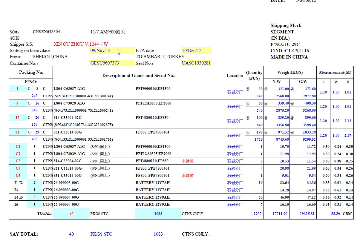This screenshot has height=238, width=360.
Task: Click Description of Goods and Serial No. header
Action: (x=139, y=76)
